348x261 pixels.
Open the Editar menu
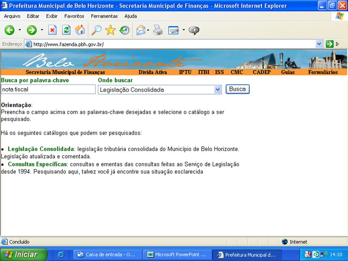(33, 16)
